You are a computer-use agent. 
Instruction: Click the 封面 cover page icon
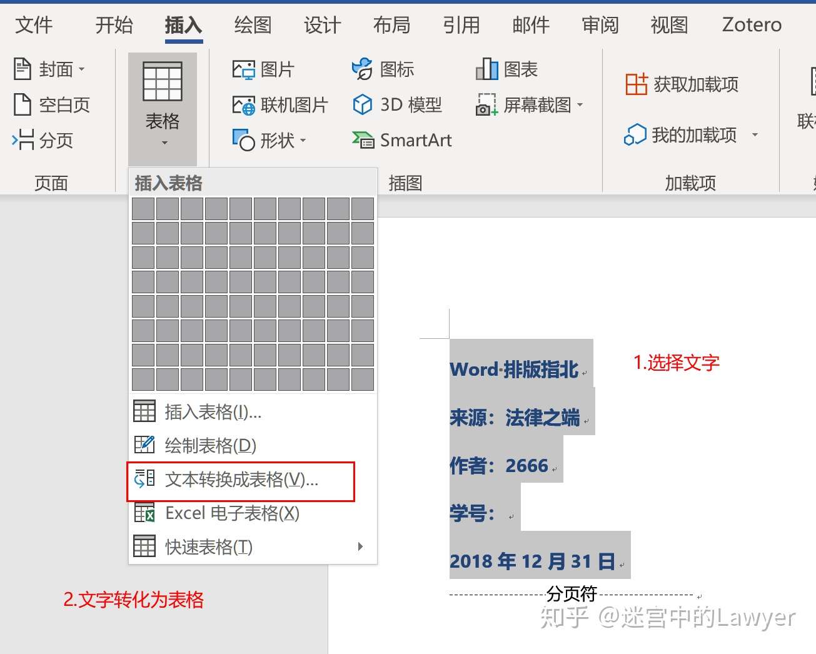tap(23, 69)
